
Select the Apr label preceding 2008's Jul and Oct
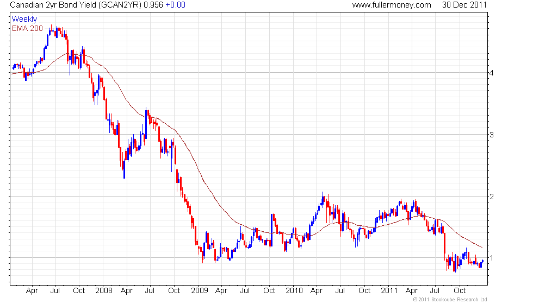pos(32,291)
